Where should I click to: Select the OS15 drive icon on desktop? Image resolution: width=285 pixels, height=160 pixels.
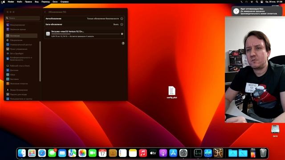pyautogui.click(x=275, y=131)
